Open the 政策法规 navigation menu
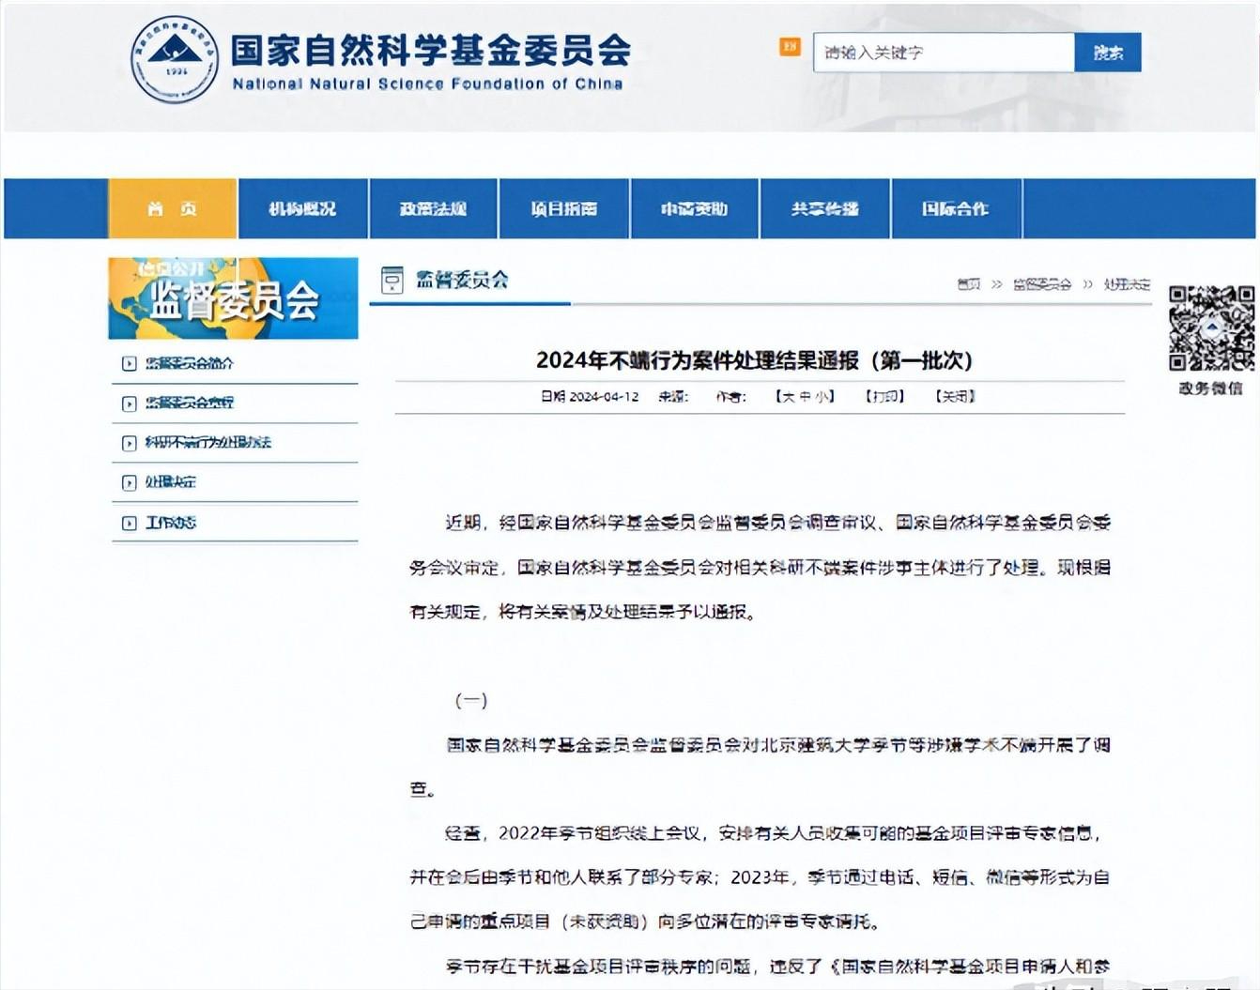 pyautogui.click(x=433, y=208)
